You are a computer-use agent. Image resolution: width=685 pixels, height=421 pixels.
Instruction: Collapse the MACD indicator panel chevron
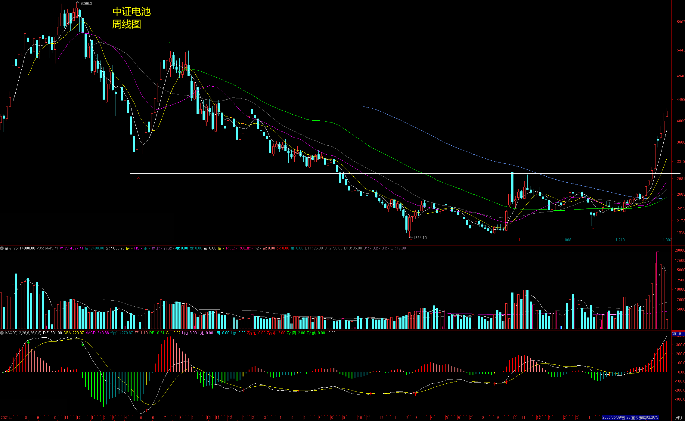[x=2, y=333]
